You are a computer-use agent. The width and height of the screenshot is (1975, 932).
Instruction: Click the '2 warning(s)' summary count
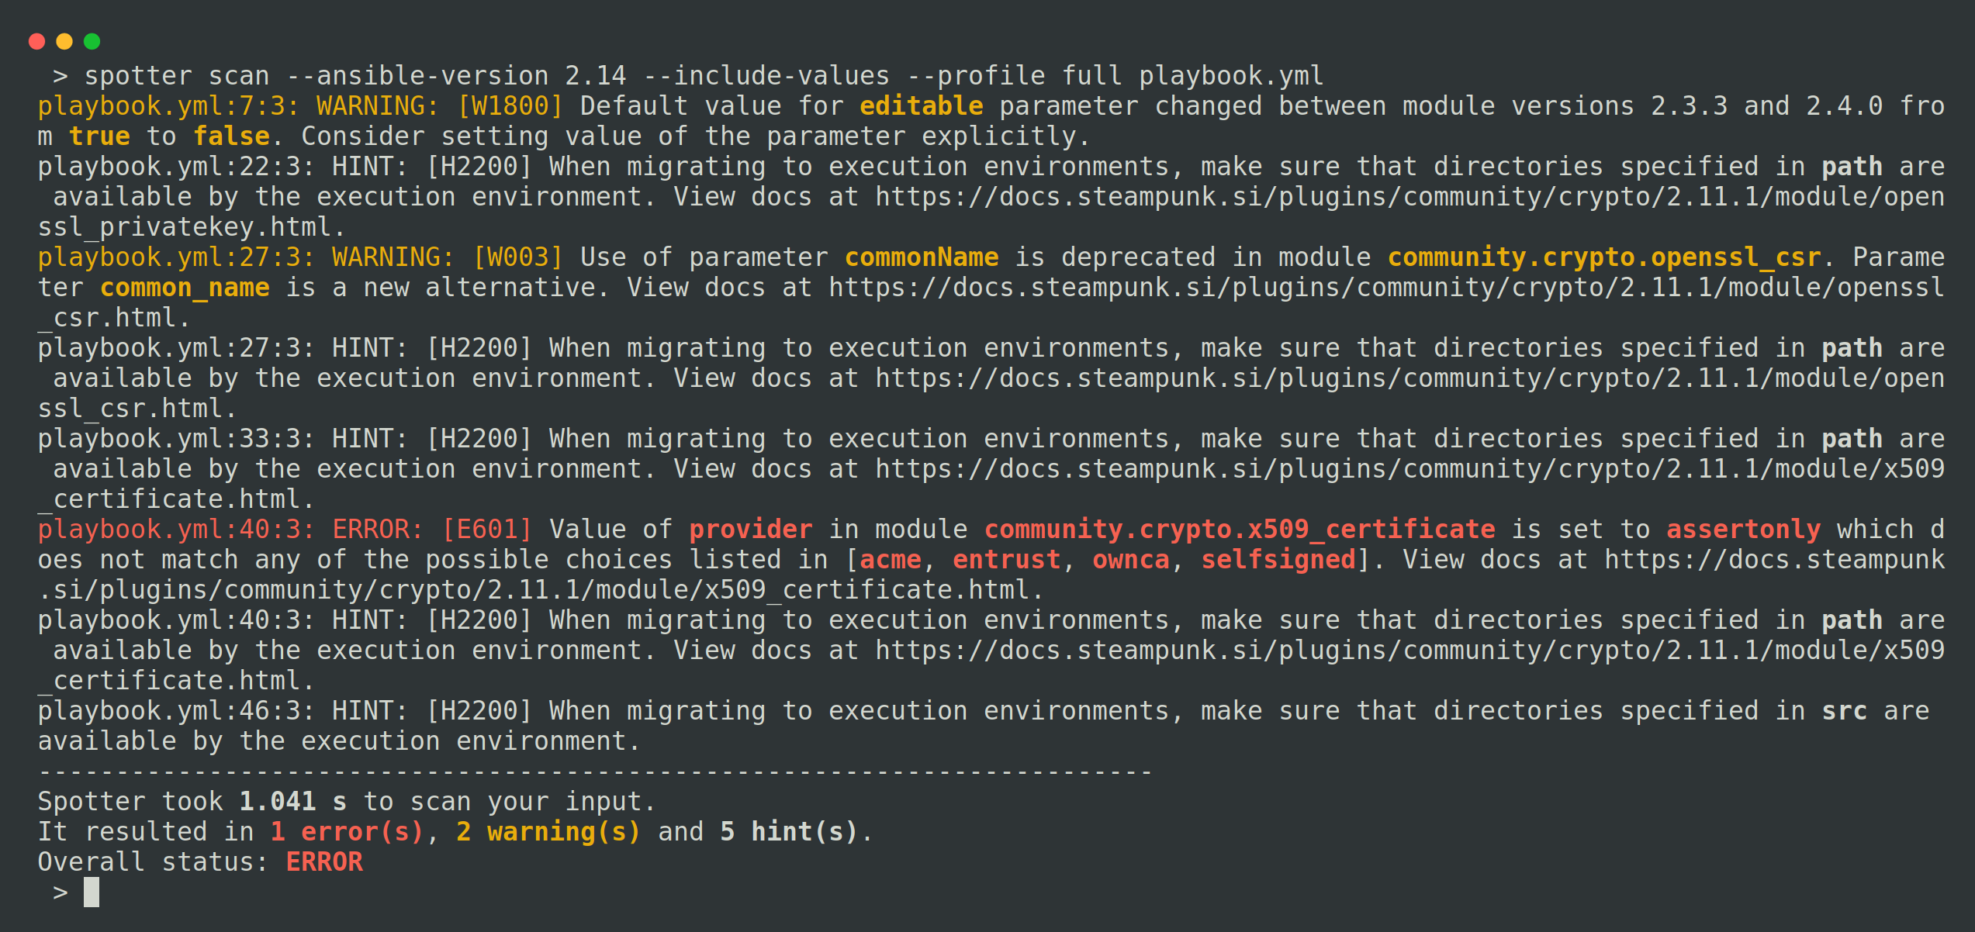(x=548, y=832)
